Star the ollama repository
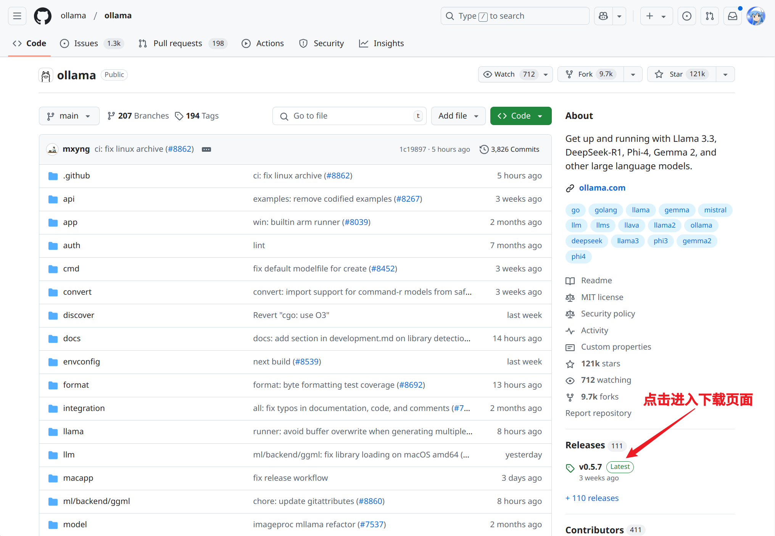 tap(682, 74)
